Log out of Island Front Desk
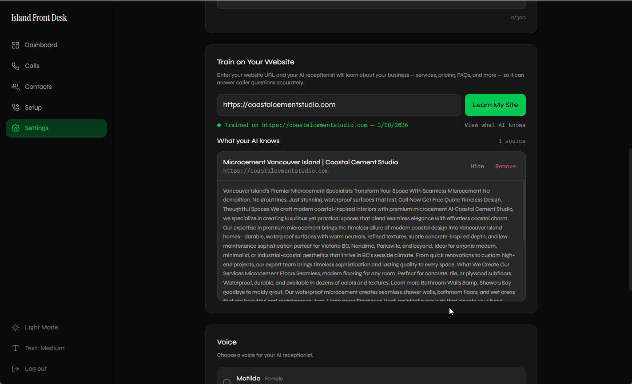This screenshot has height=384, width=632. pos(36,368)
